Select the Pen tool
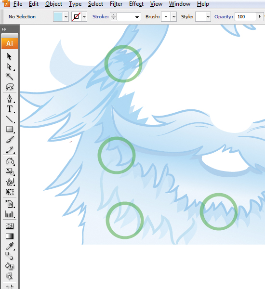 (10, 99)
